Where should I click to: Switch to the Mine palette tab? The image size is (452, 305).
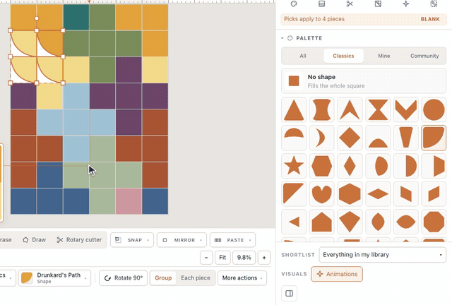pyautogui.click(x=383, y=56)
